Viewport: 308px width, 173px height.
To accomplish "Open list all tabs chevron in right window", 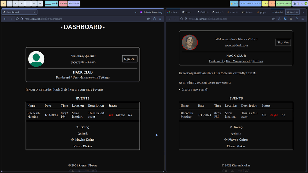I will point(303,12).
